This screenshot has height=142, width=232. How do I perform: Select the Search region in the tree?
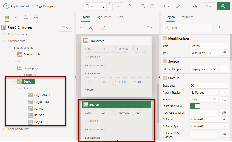[26, 81]
